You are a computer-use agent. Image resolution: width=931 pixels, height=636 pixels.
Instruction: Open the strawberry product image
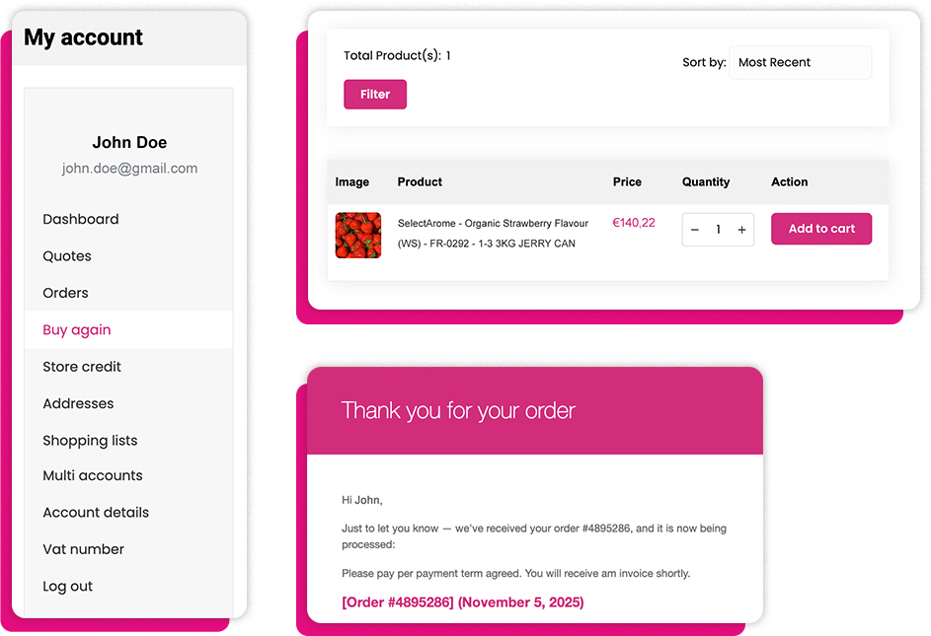point(357,236)
